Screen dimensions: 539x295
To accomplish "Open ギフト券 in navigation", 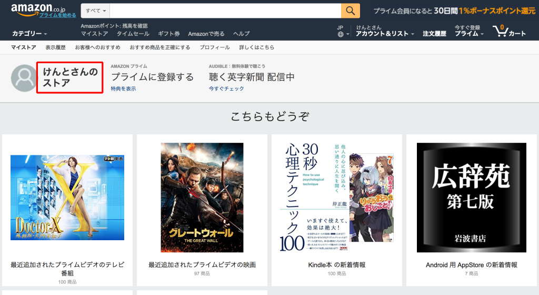I will click(x=169, y=34).
